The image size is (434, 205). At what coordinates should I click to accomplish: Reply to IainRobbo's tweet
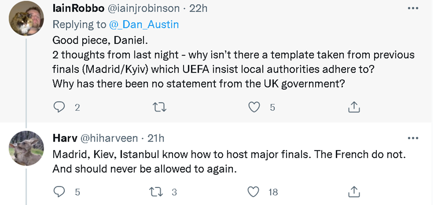click(x=60, y=106)
